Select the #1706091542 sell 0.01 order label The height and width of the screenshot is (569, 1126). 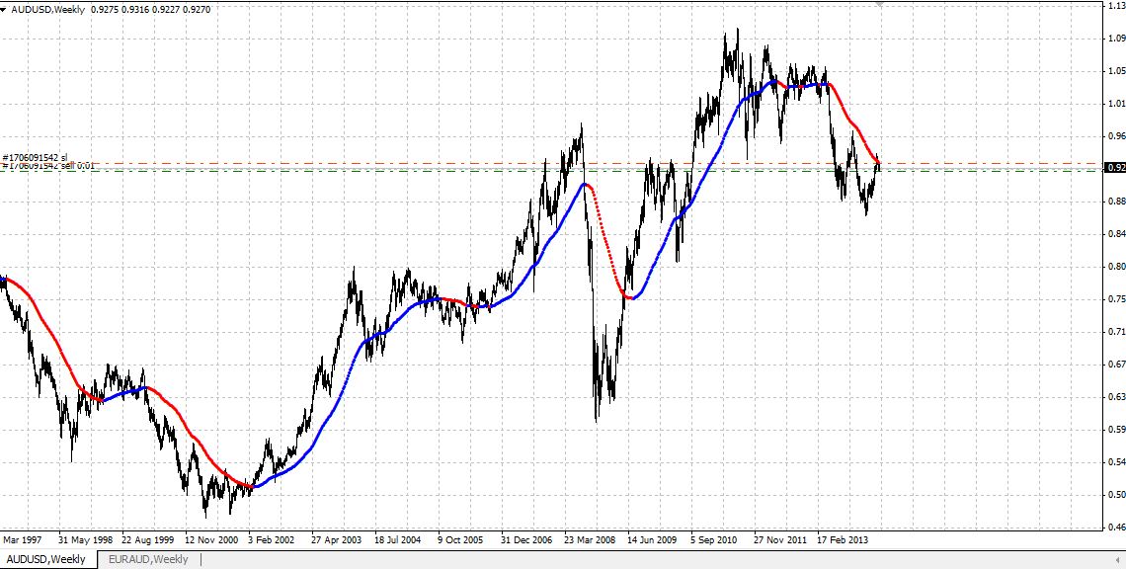coord(48,166)
